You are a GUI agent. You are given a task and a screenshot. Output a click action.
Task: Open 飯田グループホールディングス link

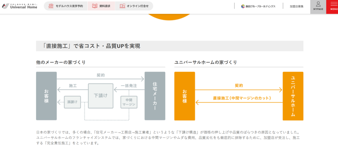pos(258,6)
